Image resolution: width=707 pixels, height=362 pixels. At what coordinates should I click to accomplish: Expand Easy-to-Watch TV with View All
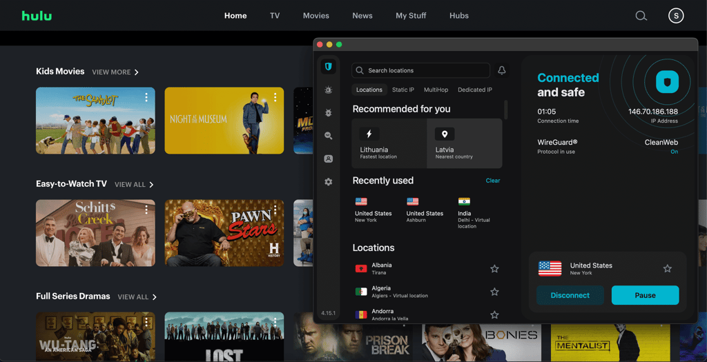(x=134, y=185)
